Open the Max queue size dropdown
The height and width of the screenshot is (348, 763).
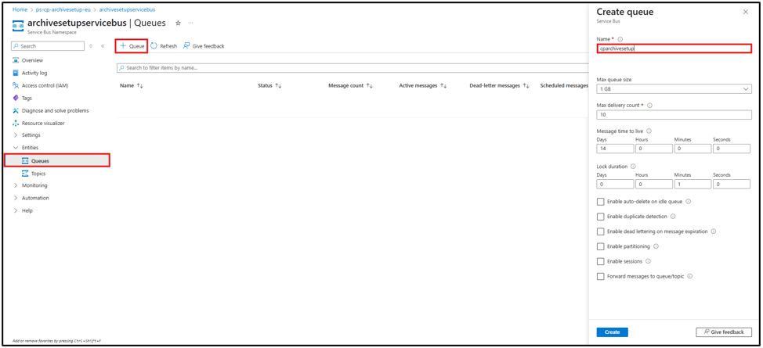[x=674, y=89]
